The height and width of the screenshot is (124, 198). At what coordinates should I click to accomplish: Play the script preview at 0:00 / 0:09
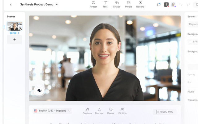pos(165,112)
